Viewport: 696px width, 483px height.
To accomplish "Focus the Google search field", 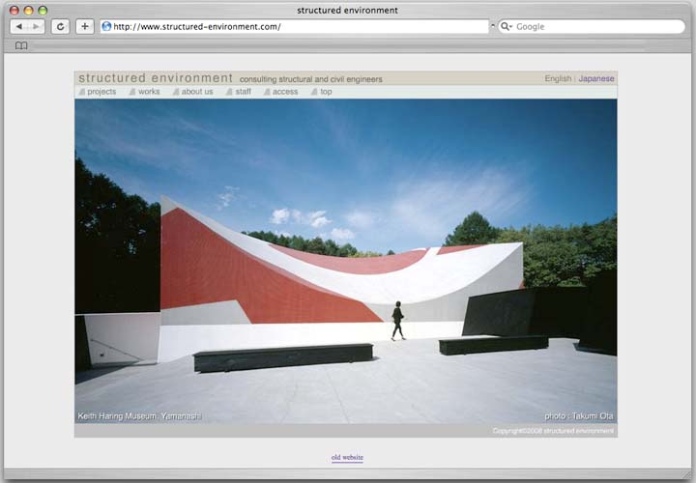I will pos(594,27).
